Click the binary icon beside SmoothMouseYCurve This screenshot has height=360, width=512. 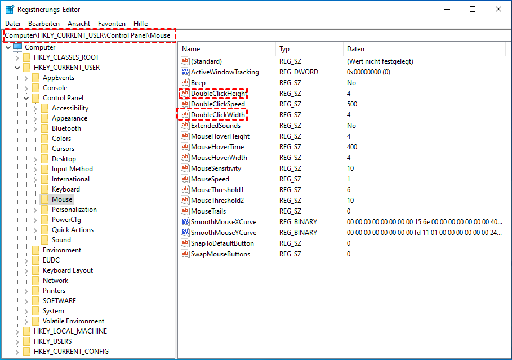coord(185,232)
